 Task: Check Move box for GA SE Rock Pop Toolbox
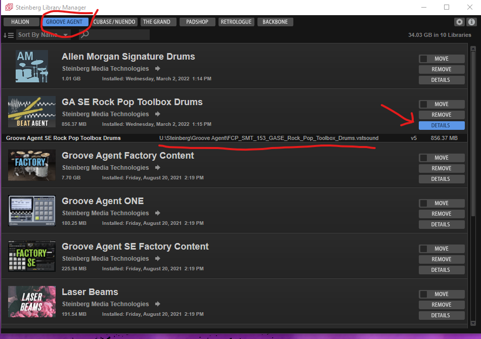(x=424, y=104)
